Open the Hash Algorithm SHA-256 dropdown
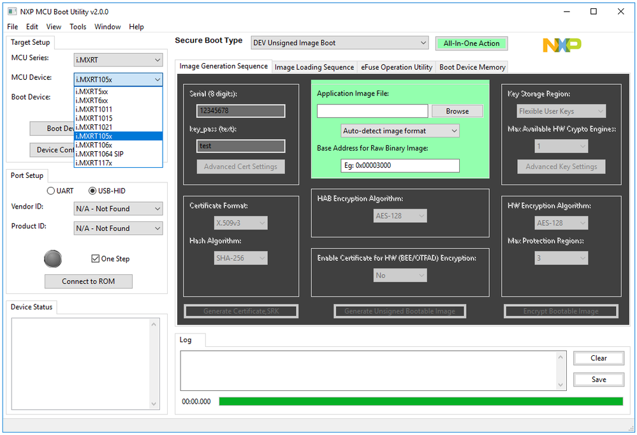The height and width of the screenshot is (435, 637). tap(240, 258)
